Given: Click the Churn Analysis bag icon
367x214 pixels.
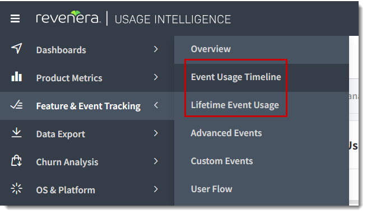Looking at the screenshot, I should pyautogui.click(x=17, y=161).
